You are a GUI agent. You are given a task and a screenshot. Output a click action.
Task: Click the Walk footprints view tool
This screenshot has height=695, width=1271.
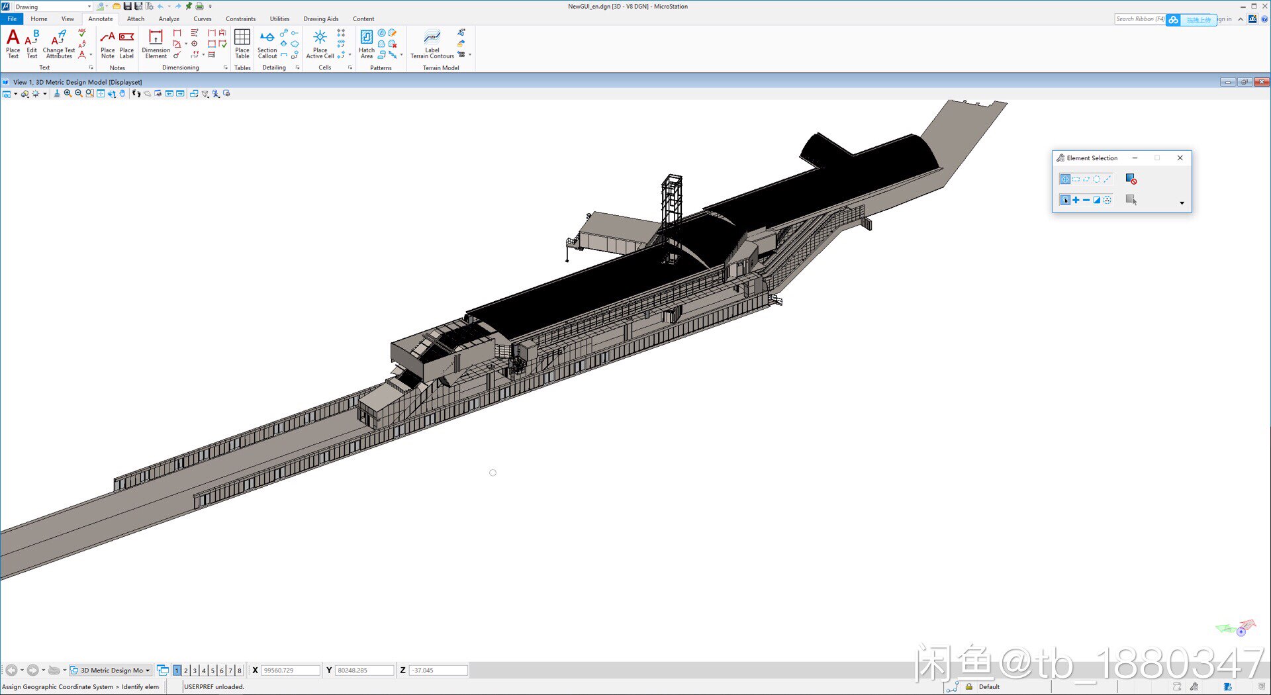(x=136, y=93)
